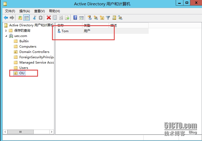202x141 pixels.
Task: Click the Find objects magnifier icon
Action: pyautogui.click(x=114, y=18)
